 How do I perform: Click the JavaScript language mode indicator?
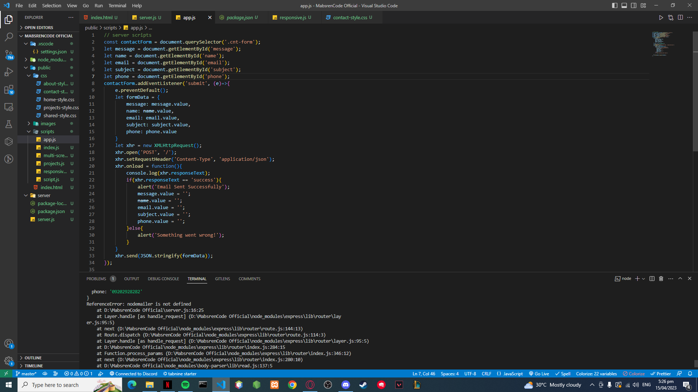510,374
